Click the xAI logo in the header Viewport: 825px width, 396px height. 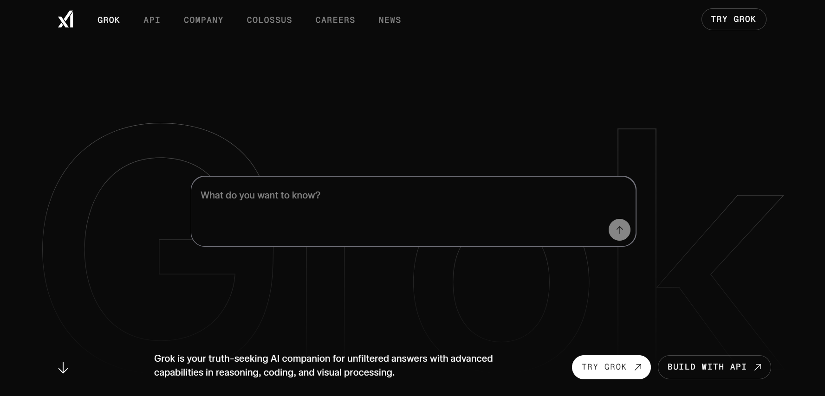[x=65, y=19]
